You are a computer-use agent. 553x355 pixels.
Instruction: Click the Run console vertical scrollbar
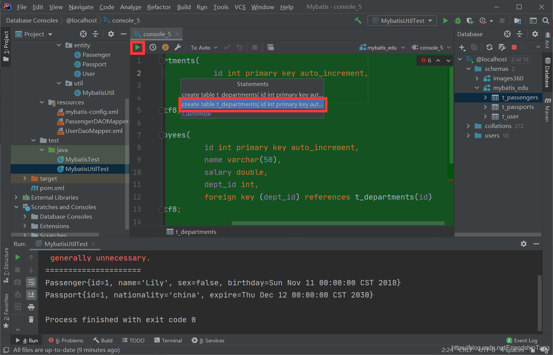(x=540, y=303)
